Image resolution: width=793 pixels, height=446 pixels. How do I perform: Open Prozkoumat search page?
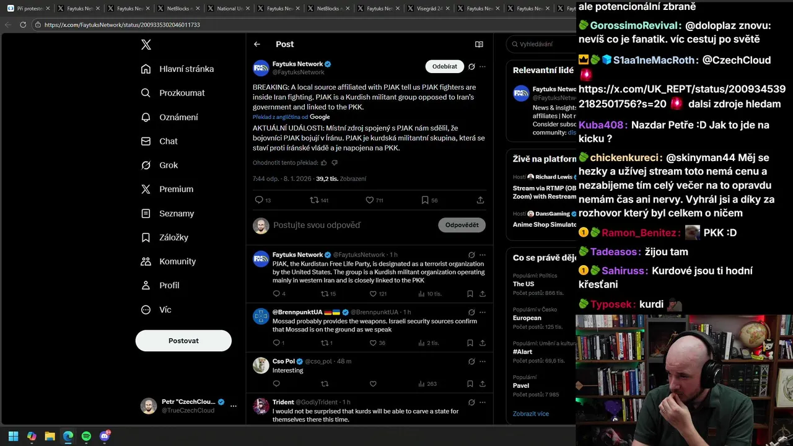[x=173, y=93]
